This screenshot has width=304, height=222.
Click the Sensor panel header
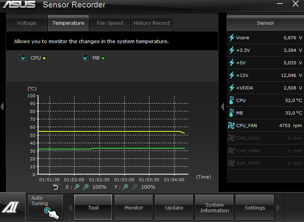pyautogui.click(x=266, y=23)
